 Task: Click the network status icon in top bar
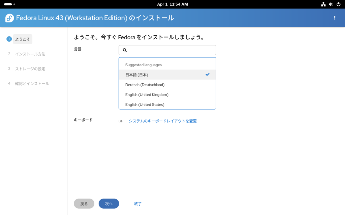coord(323,4)
